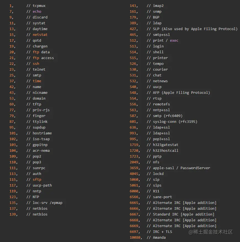Click the 'syslog-conn (rfc3195)' comment
The image size is (240, 242).
175,122
